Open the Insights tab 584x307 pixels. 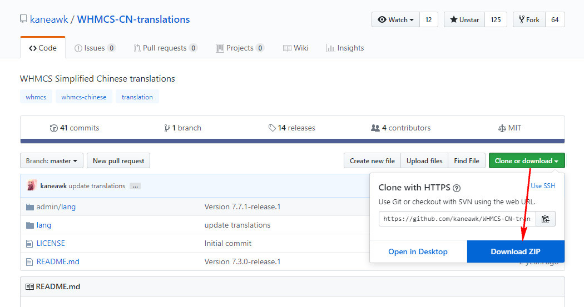point(345,48)
